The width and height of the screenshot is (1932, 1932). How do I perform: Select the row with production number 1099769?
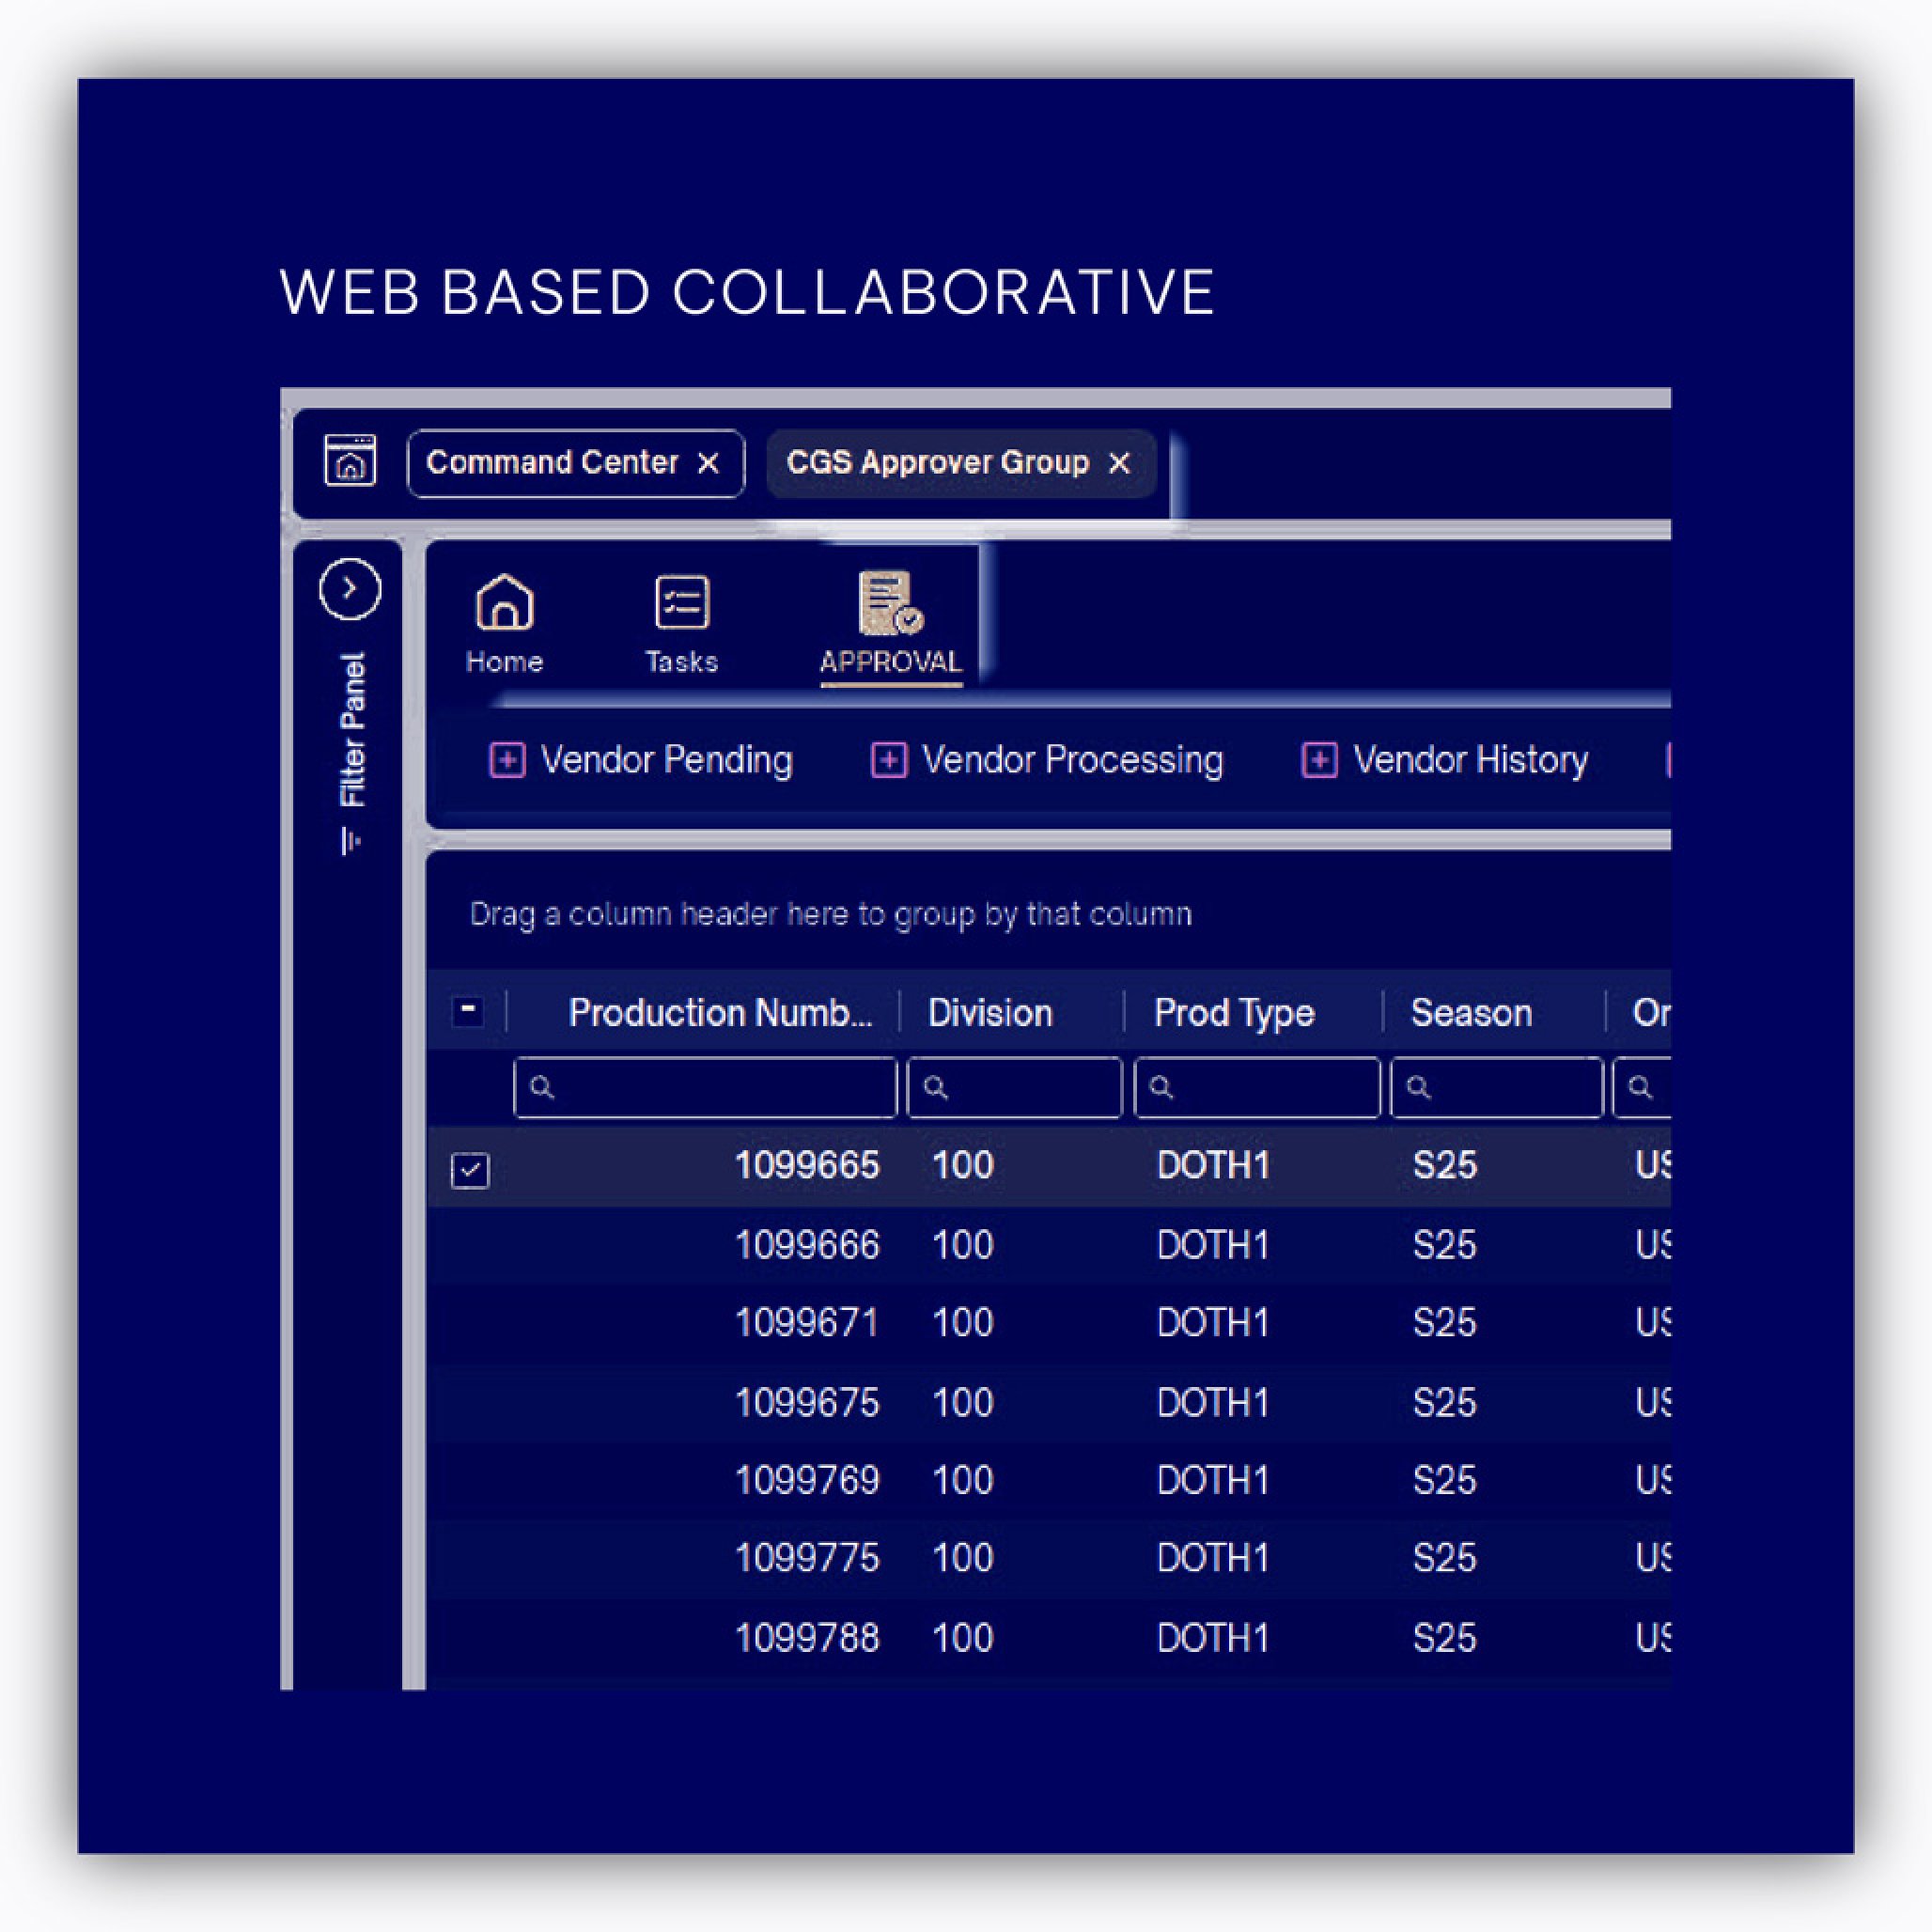point(807,1480)
